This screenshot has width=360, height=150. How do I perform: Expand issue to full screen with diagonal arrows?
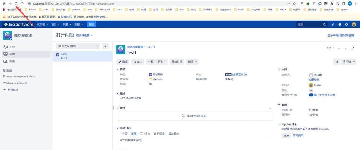pos(353,48)
